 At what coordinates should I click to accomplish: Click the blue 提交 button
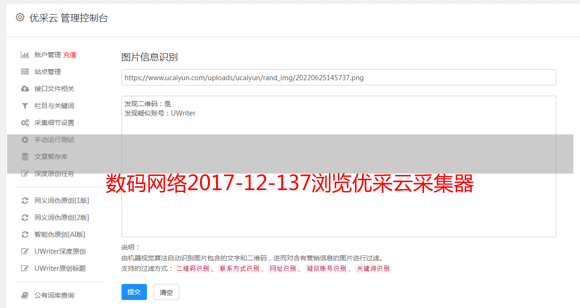click(x=134, y=292)
